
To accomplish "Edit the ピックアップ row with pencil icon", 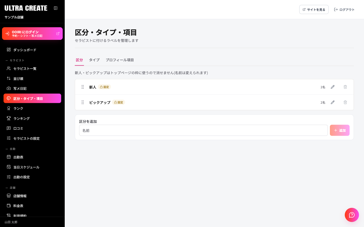I will 333,102.
